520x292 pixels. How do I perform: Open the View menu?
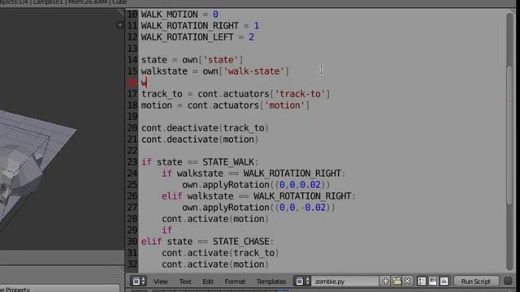(161, 281)
